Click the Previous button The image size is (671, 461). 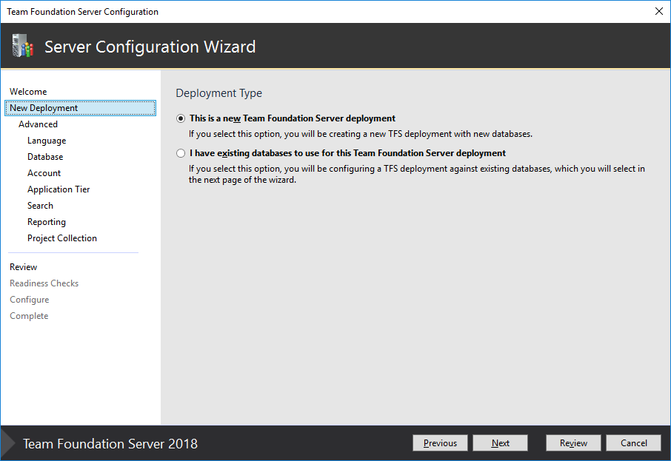click(x=440, y=443)
